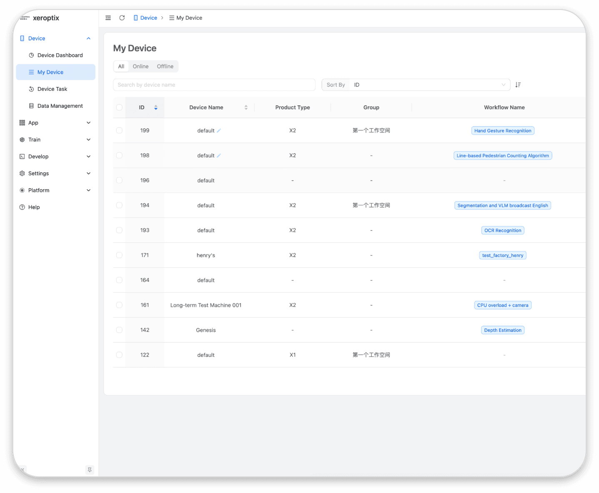Screen dimensions: 599x493
Task: Click Line-based Pedestrian Counting Algorithm tag
Action: pos(503,156)
